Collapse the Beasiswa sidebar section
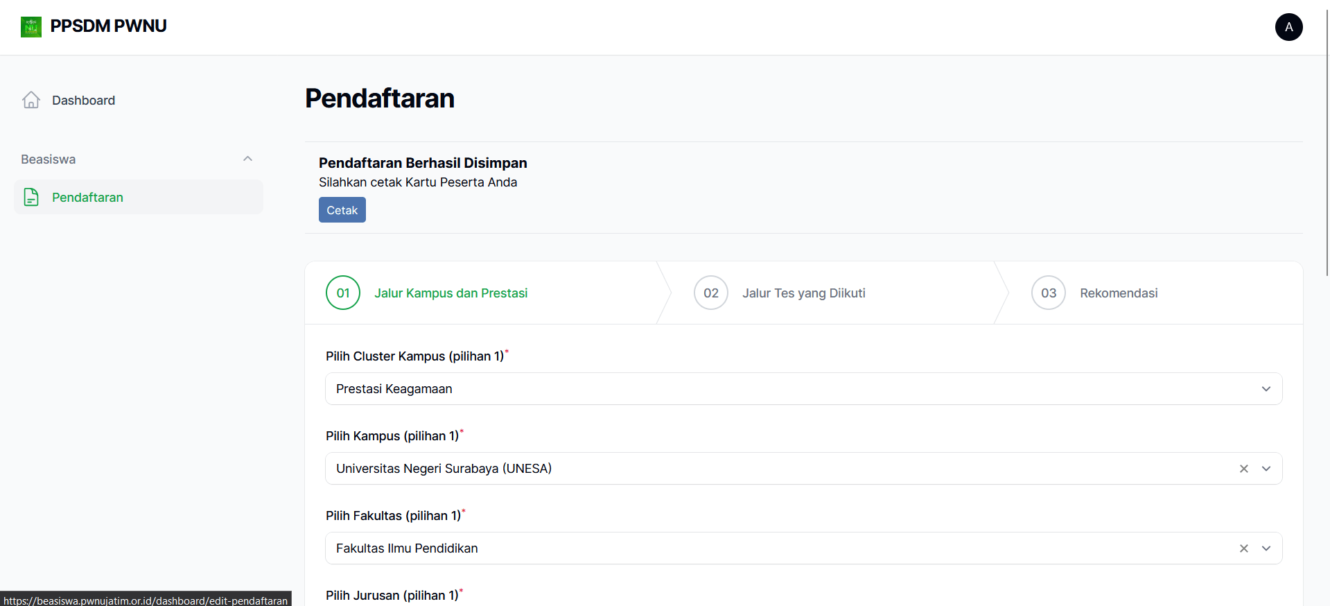1330x606 pixels. point(247,159)
